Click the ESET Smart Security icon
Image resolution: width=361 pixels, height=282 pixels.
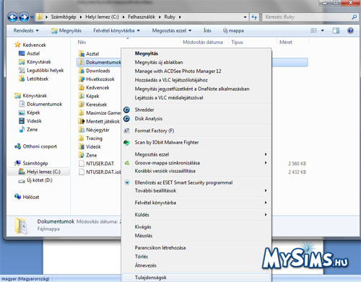pyautogui.click(x=127, y=182)
